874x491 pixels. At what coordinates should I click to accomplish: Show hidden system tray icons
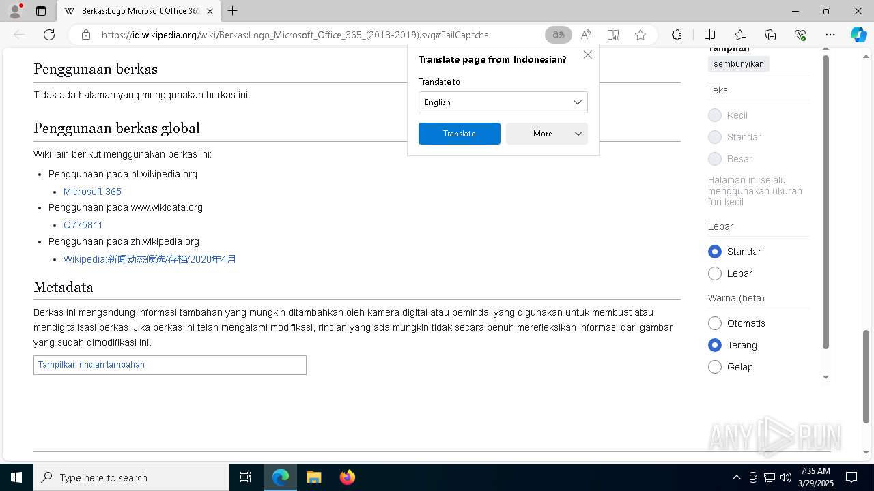[x=736, y=477]
